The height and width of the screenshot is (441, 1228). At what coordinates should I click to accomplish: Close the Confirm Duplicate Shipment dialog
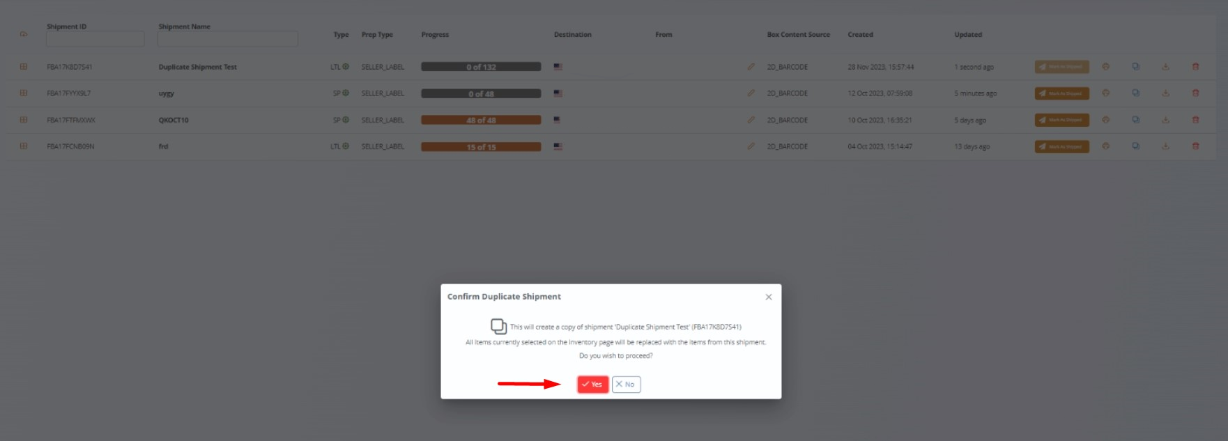769,297
